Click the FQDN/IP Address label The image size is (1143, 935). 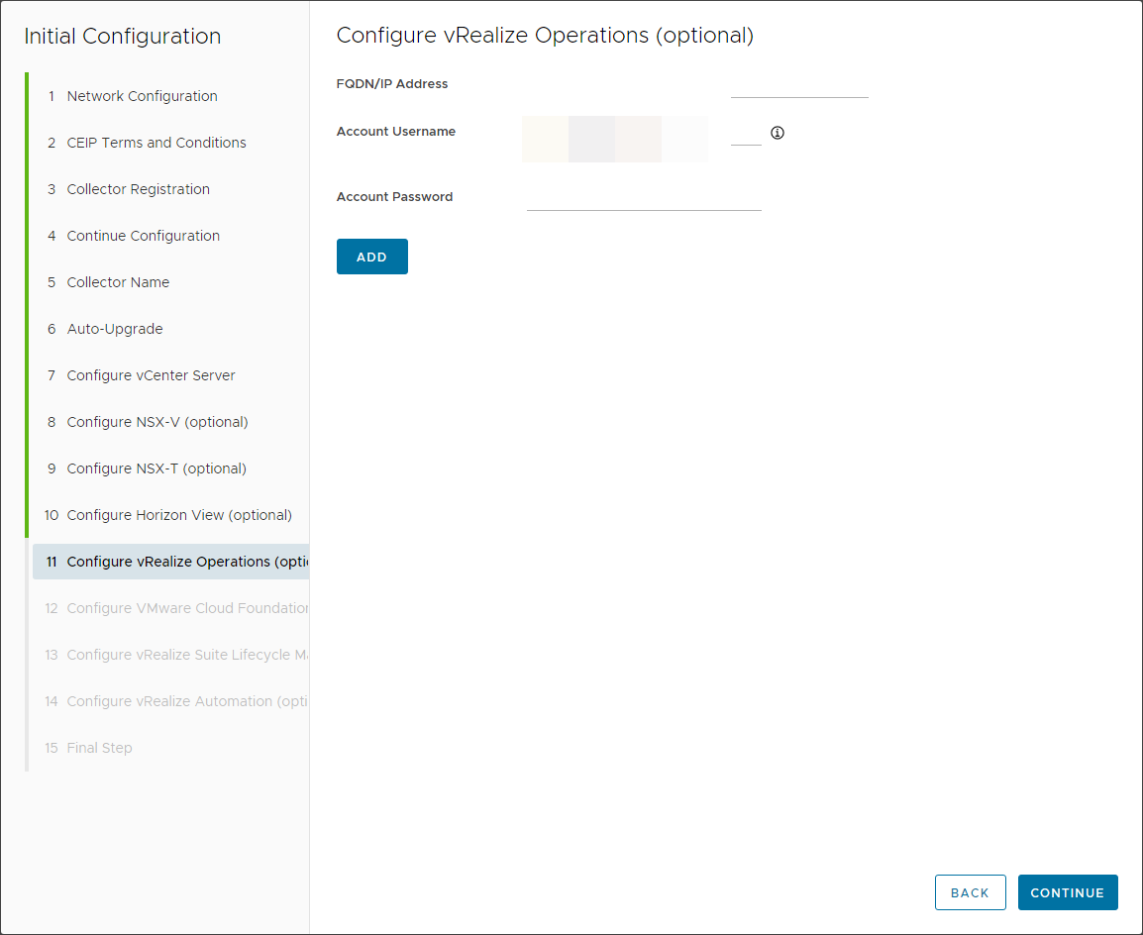coord(392,84)
